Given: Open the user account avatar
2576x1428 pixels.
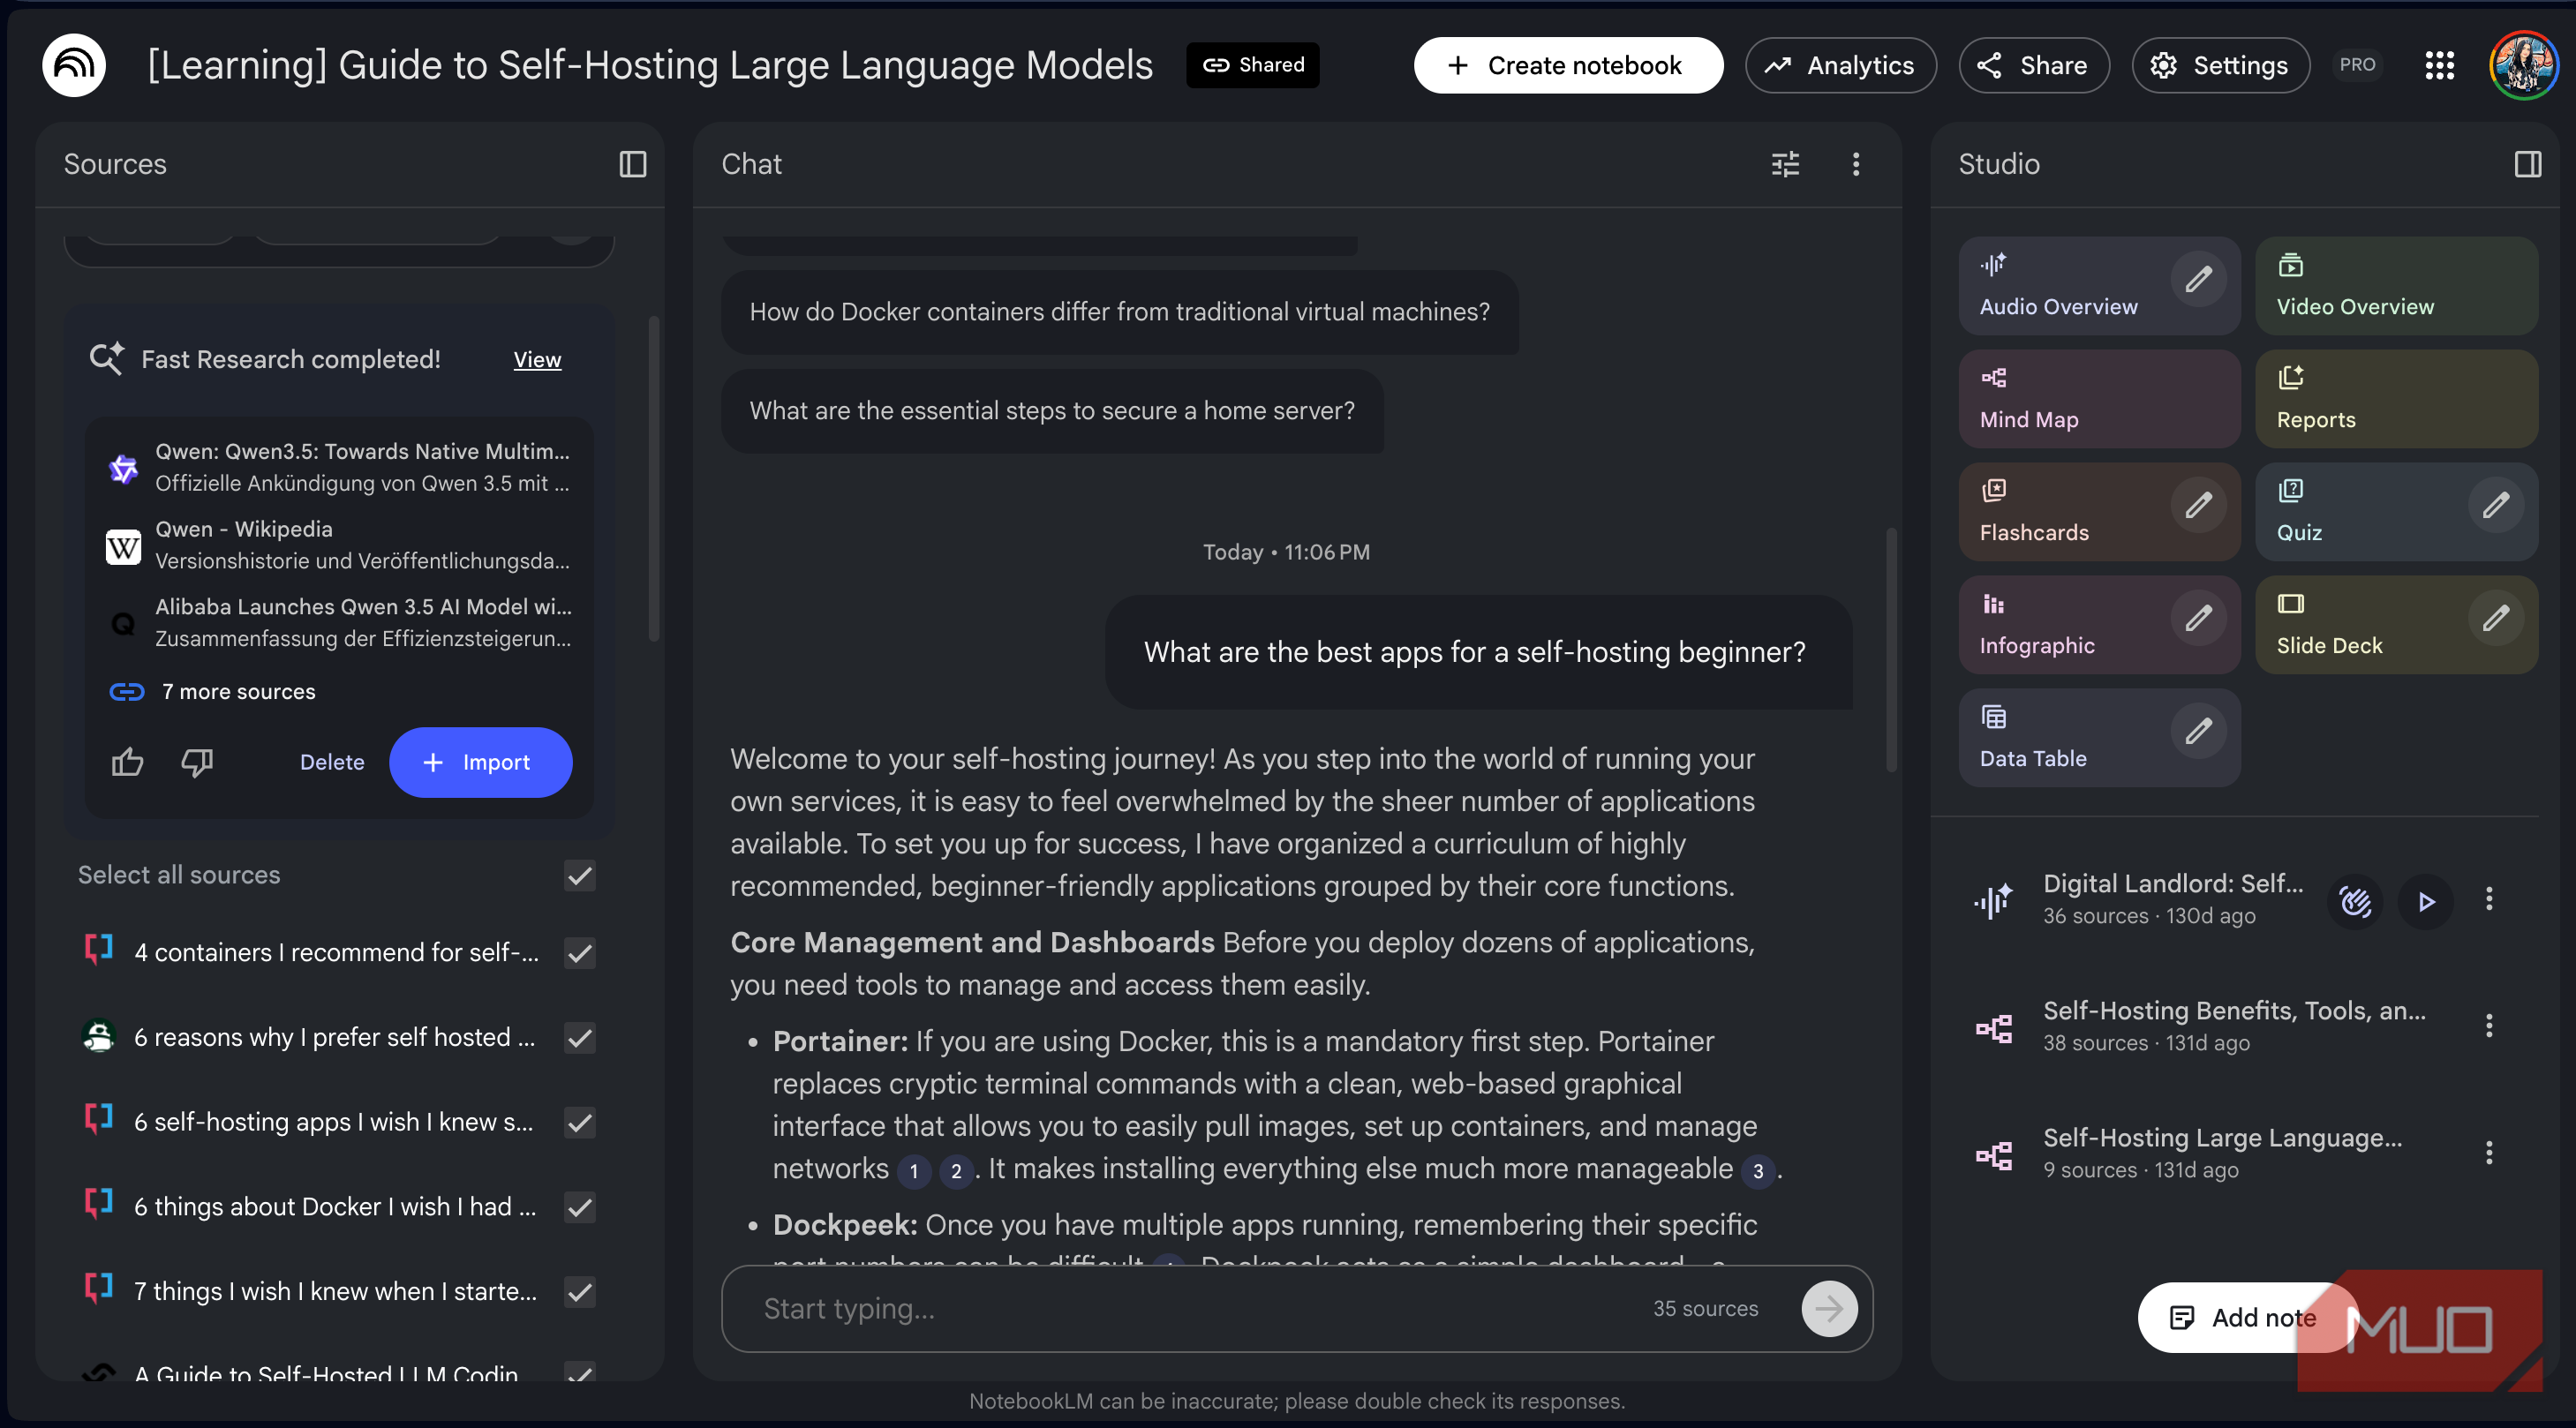Looking at the screenshot, I should [2523, 65].
